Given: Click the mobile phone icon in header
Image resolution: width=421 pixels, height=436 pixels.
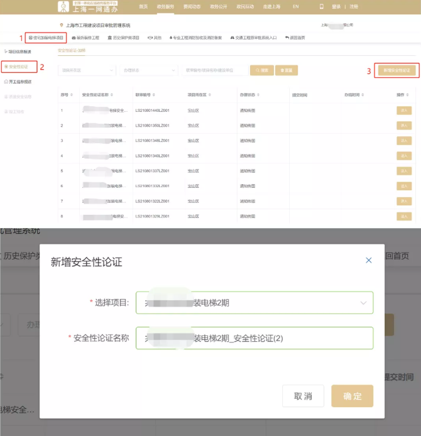Looking at the screenshot, I should coord(322,6).
